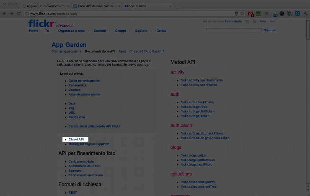
Task: Open the Feed link under App Garden
Action: 122,51
